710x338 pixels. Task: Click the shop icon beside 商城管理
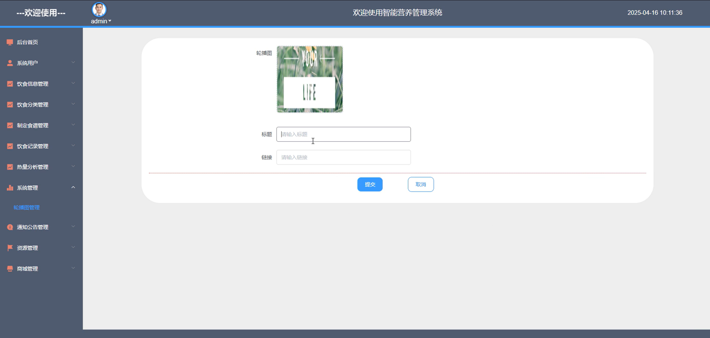click(10, 269)
